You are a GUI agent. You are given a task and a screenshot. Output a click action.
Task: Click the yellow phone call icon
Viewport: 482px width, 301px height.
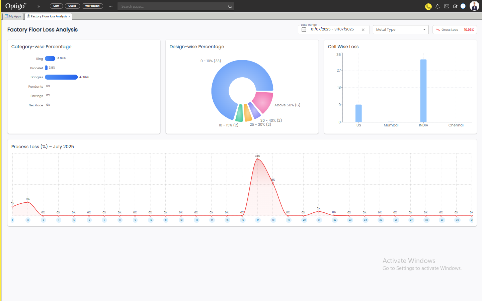coord(428,6)
